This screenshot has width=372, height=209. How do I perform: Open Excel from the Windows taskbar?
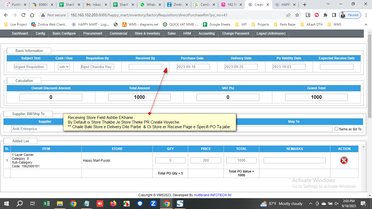pyautogui.click(x=47, y=204)
